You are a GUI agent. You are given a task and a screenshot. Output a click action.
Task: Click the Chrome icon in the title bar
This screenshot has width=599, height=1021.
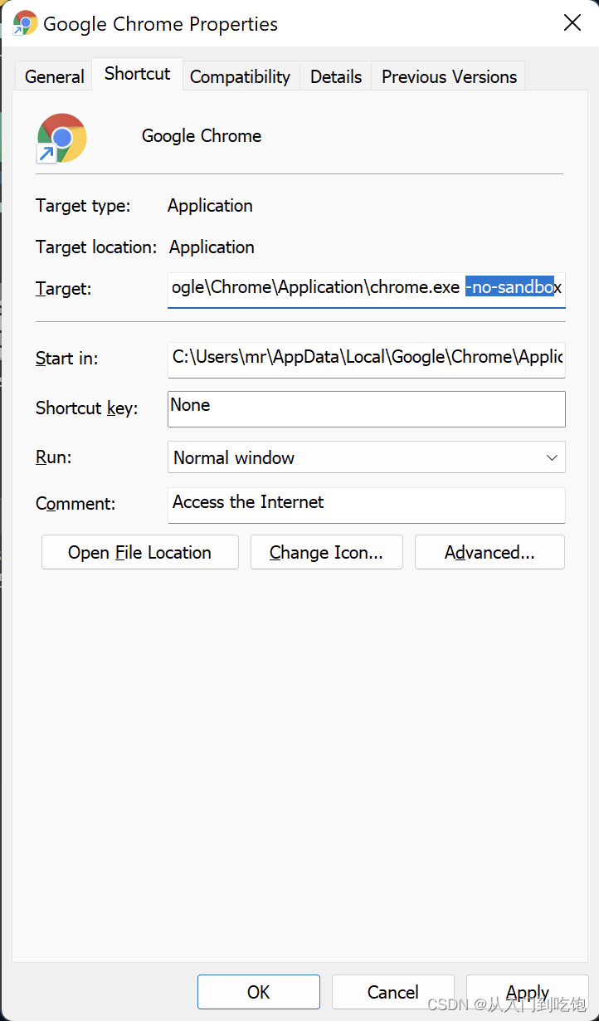26,23
